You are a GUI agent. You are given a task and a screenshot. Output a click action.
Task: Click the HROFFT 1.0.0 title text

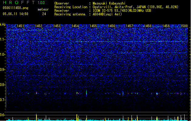tap(24, 2)
